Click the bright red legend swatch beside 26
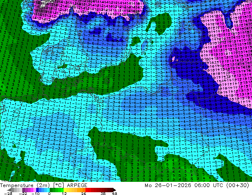Screen dimensions: 252x195 87,190
